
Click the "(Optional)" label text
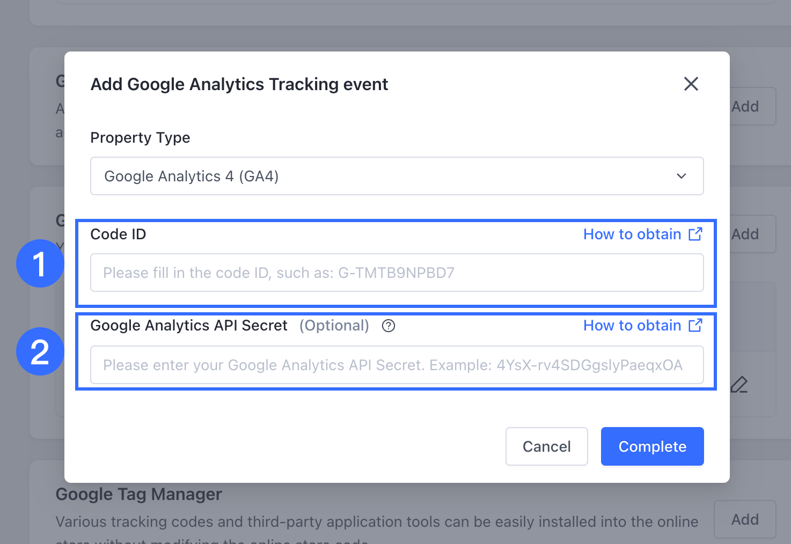point(334,326)
